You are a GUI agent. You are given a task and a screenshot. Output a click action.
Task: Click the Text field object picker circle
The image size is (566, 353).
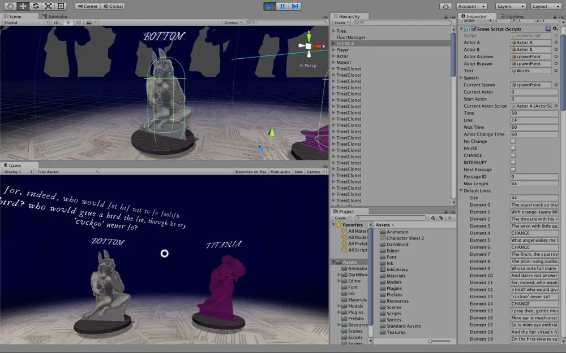click(x=556, y=71)
